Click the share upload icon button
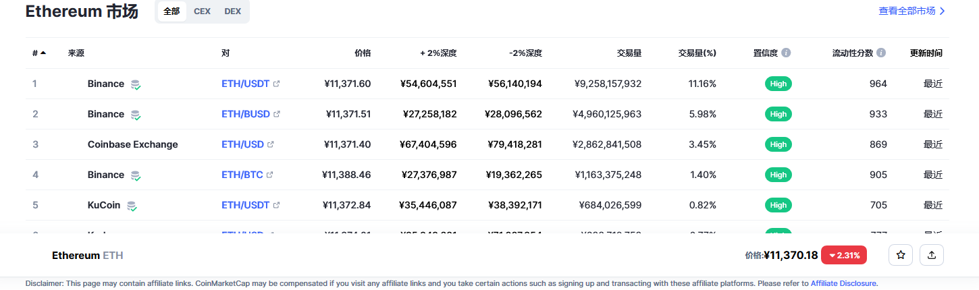Image resolution: width=979 pixels, height=290 pixels. [x=932, y=255]
